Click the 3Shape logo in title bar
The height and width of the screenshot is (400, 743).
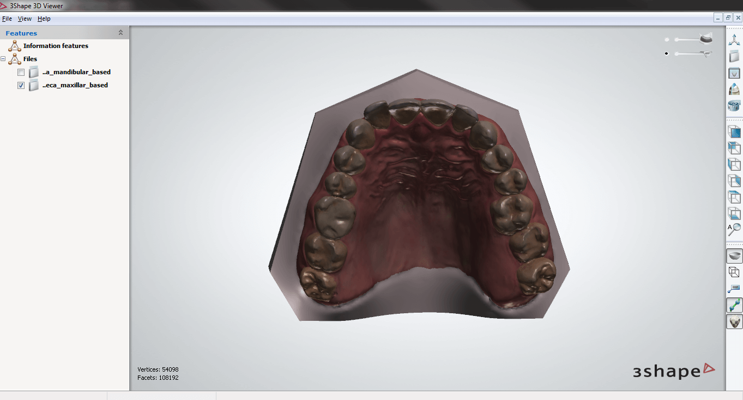pos(4,5)
